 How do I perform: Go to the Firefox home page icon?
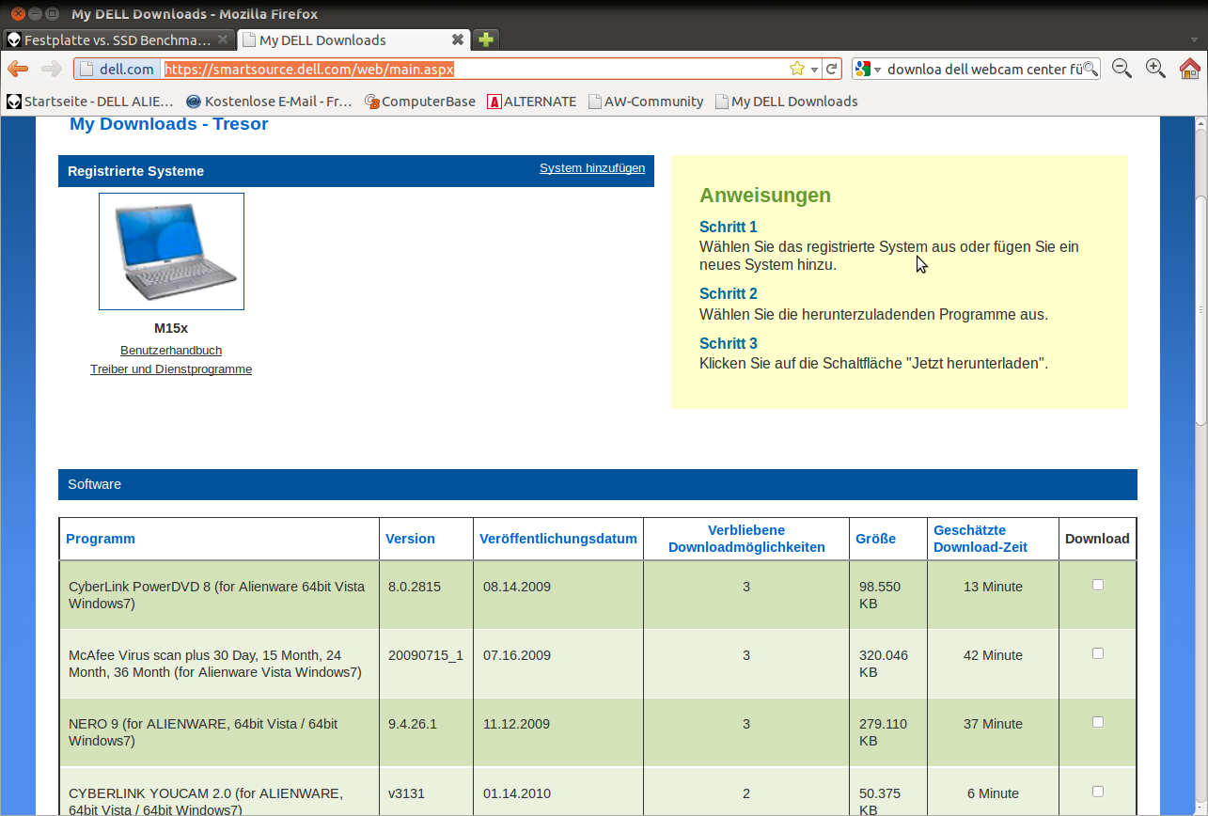tap(1189, 68)
